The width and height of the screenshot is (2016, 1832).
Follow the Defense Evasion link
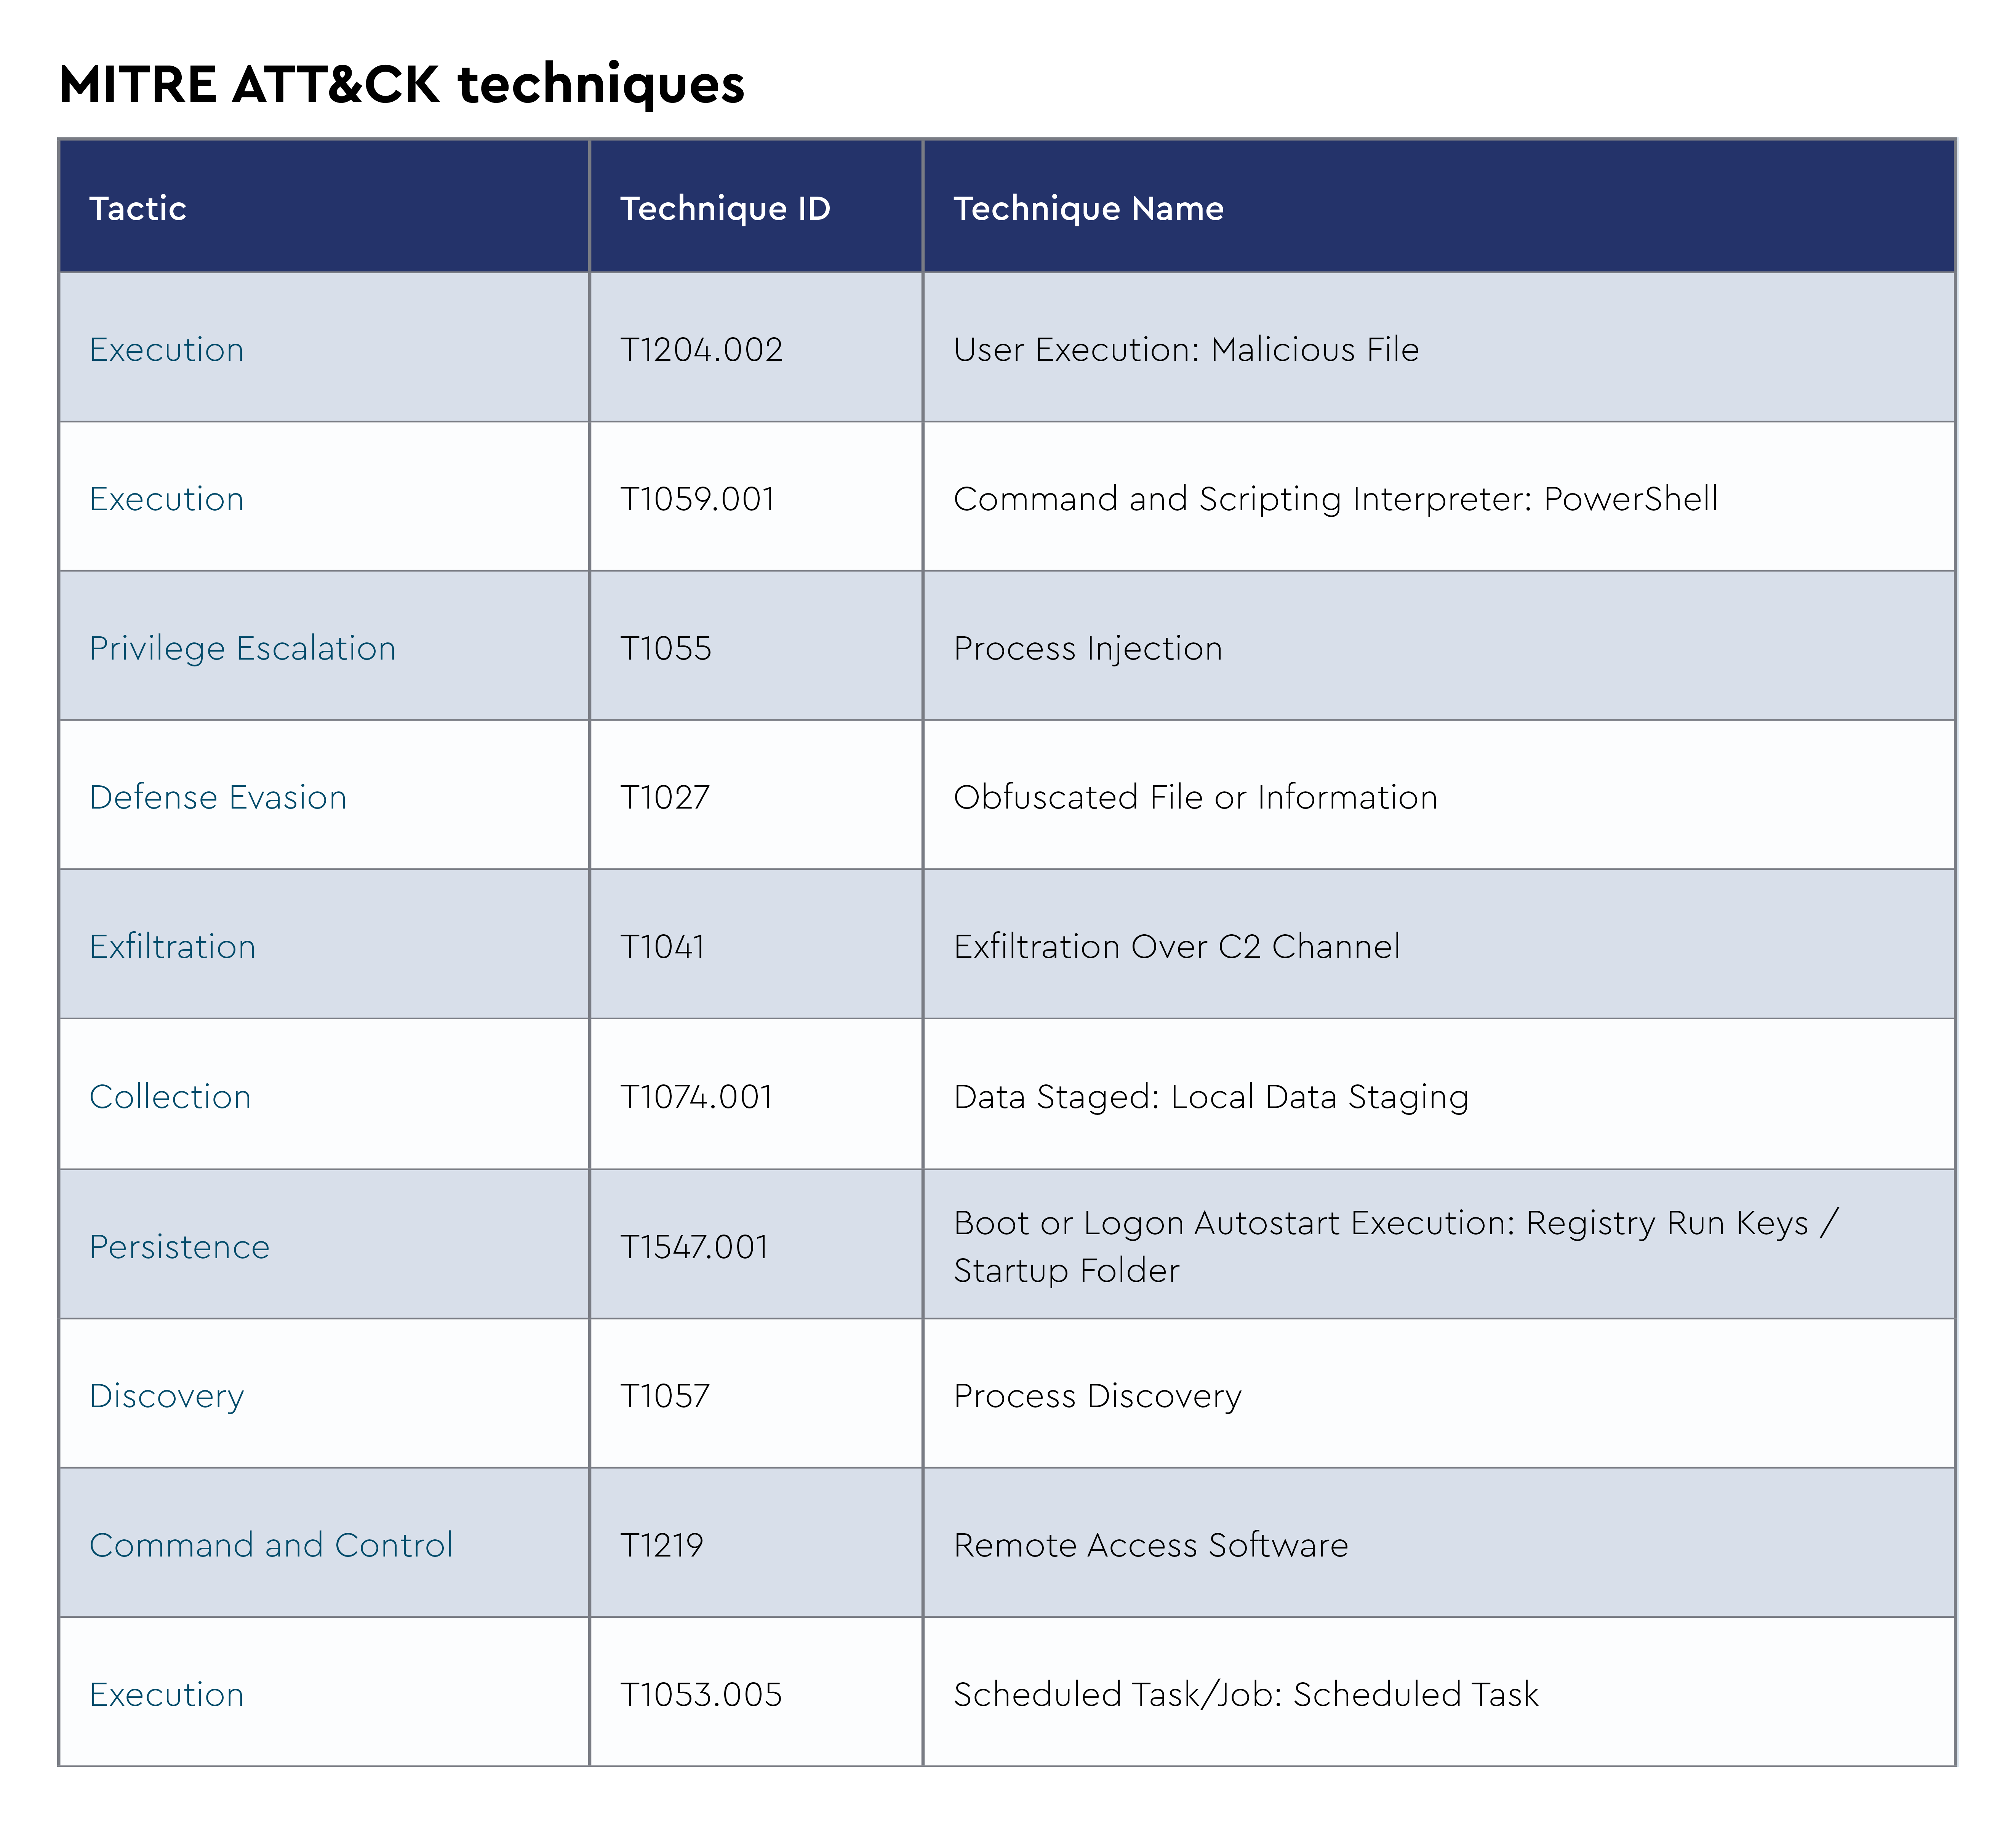point(217,797)
